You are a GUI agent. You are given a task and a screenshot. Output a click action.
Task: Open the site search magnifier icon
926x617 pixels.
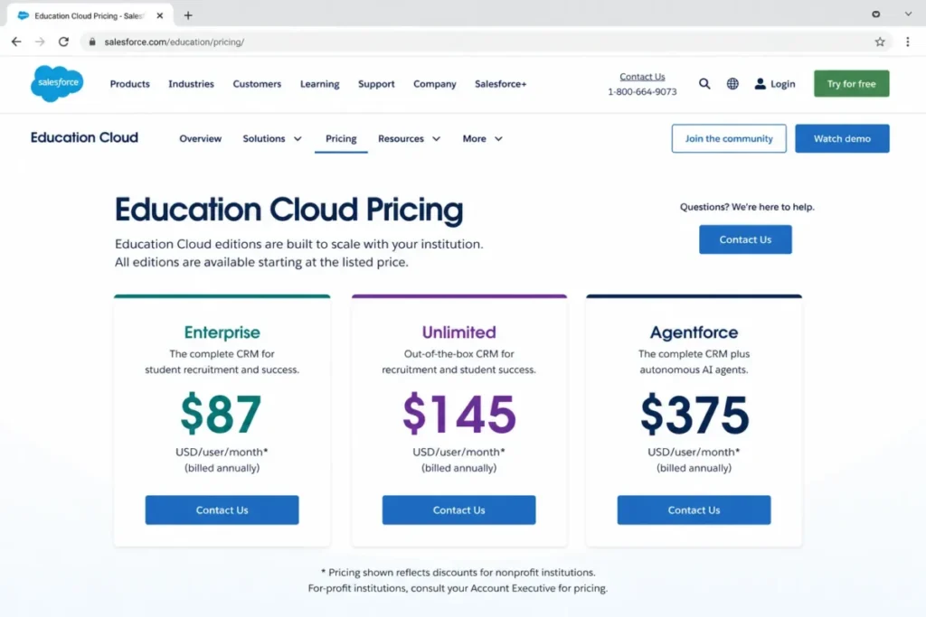pyautogui.click(x=704, y=84)
